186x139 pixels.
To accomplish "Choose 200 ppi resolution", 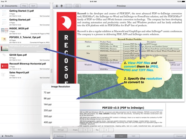I will [61, 110].
